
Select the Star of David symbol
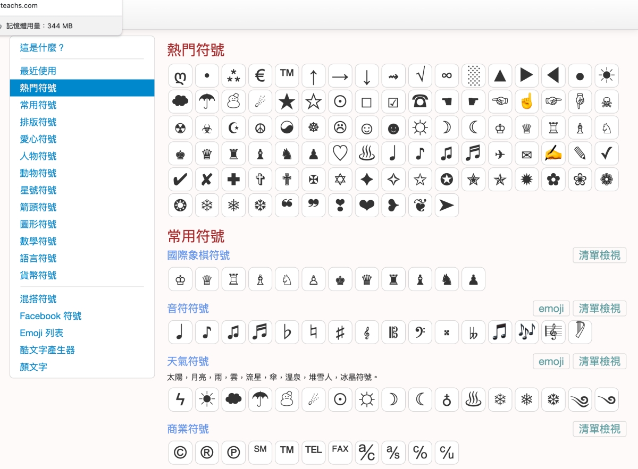click(x=340, y=180)
